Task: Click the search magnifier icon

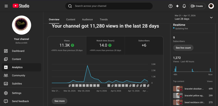Action: click(70, 6)
